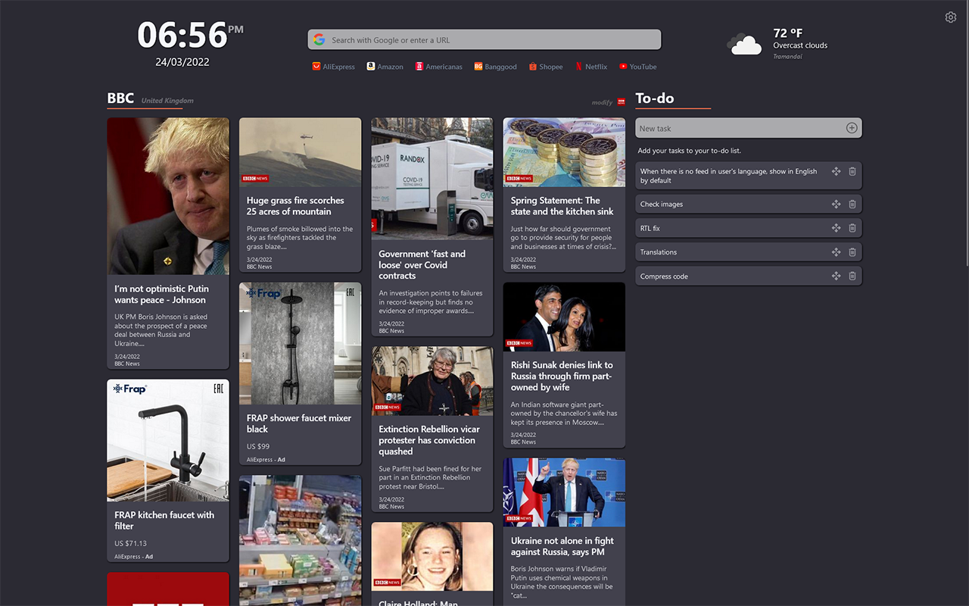Click the United Kingdom region label

click(167, 101)
